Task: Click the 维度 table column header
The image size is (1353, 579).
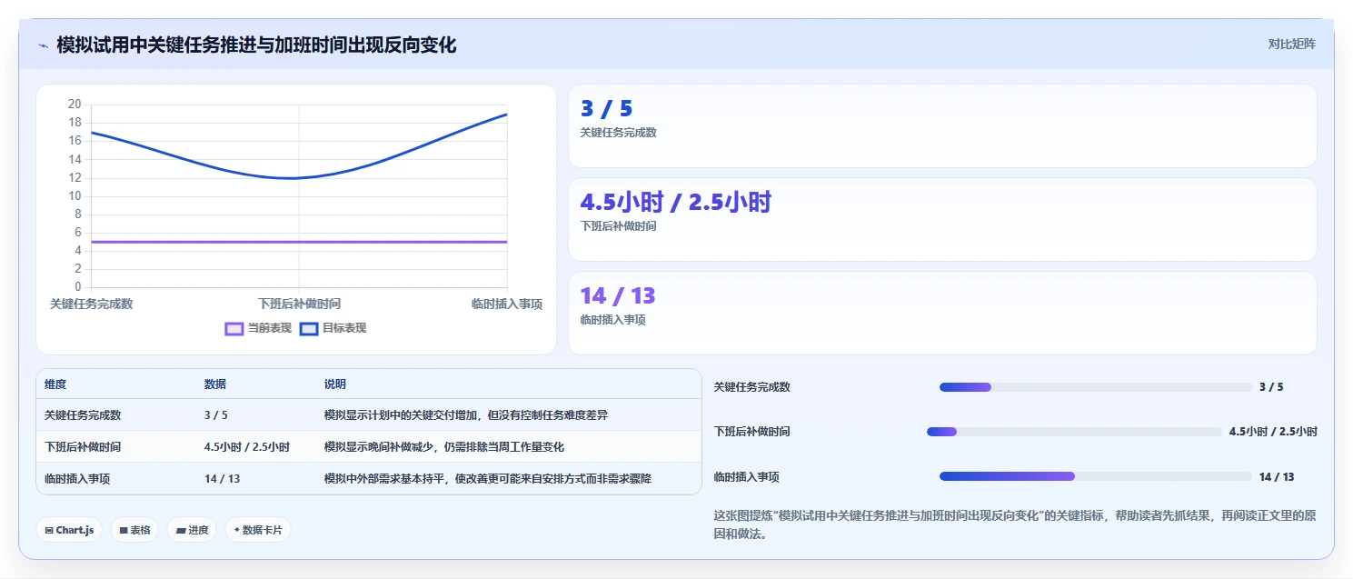Action: pos(55,384)
